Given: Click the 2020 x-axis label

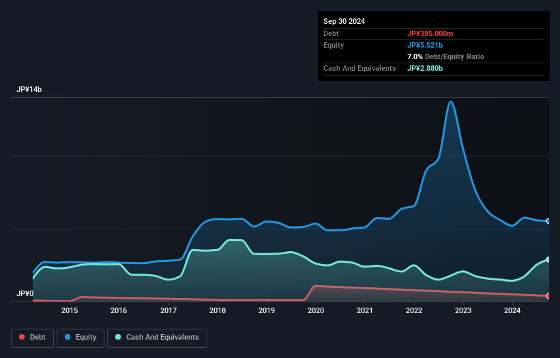Looking at the screenshot, I should (x=316, y=310).
